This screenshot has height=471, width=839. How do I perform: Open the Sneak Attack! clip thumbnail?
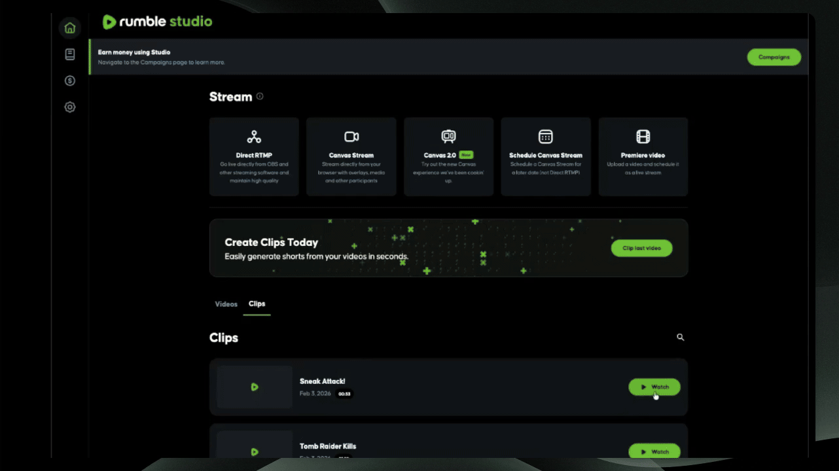[x=255, y=387]
